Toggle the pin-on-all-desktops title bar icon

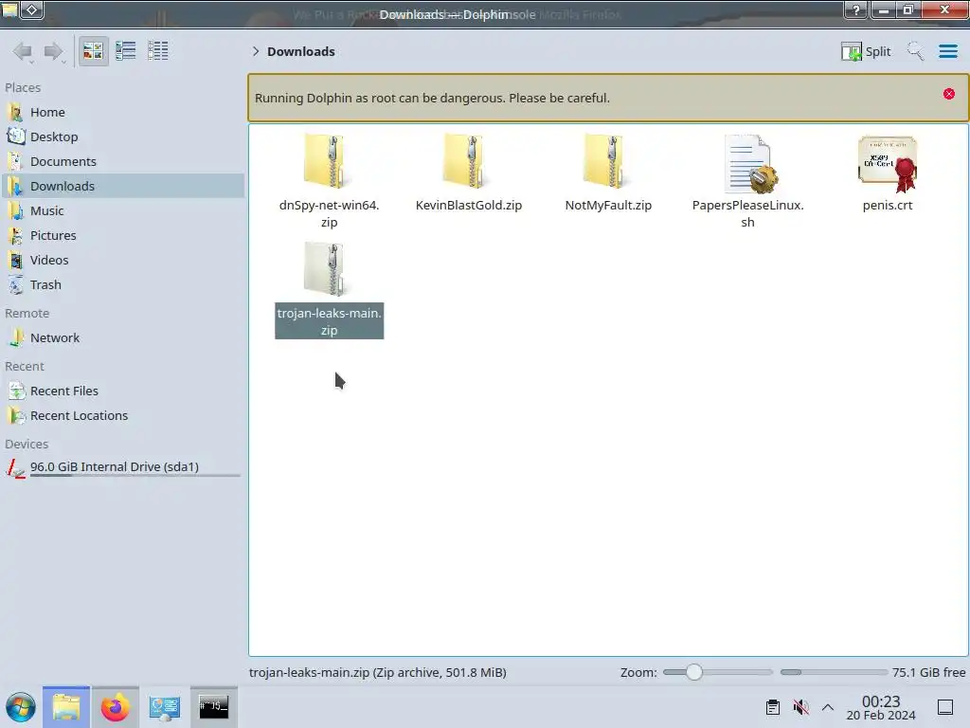coord(32,9)
